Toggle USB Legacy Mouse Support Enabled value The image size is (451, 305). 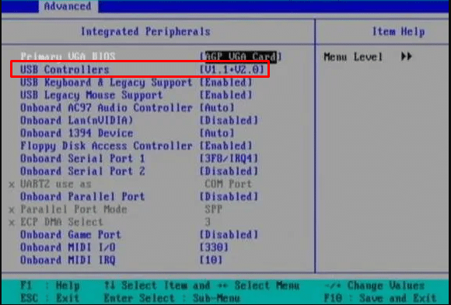(x=226, y=95)
